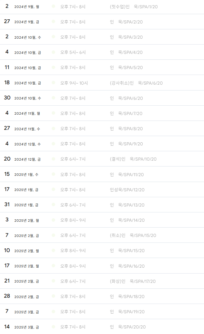Select date 15 of 2025년 1월, 수
Image resolution: width=204 pixels, height=334 pixels.
tap(7, 174)
